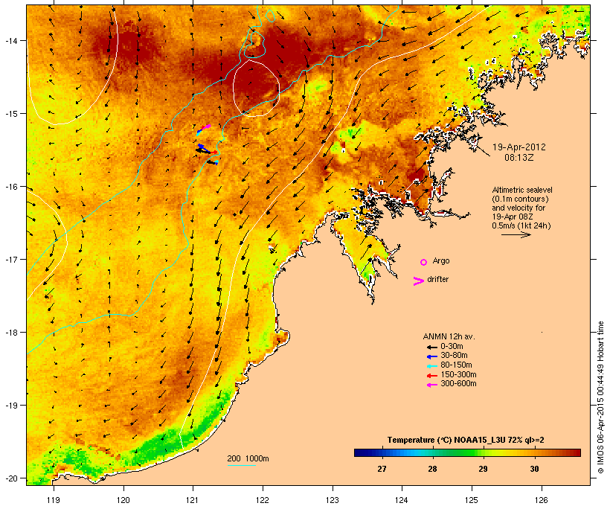Click the '80-150m' depth label
The image size is (610, 506).
(x=456, y=365)
